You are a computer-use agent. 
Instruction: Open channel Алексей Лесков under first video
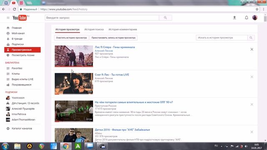(x=104, y=51)
